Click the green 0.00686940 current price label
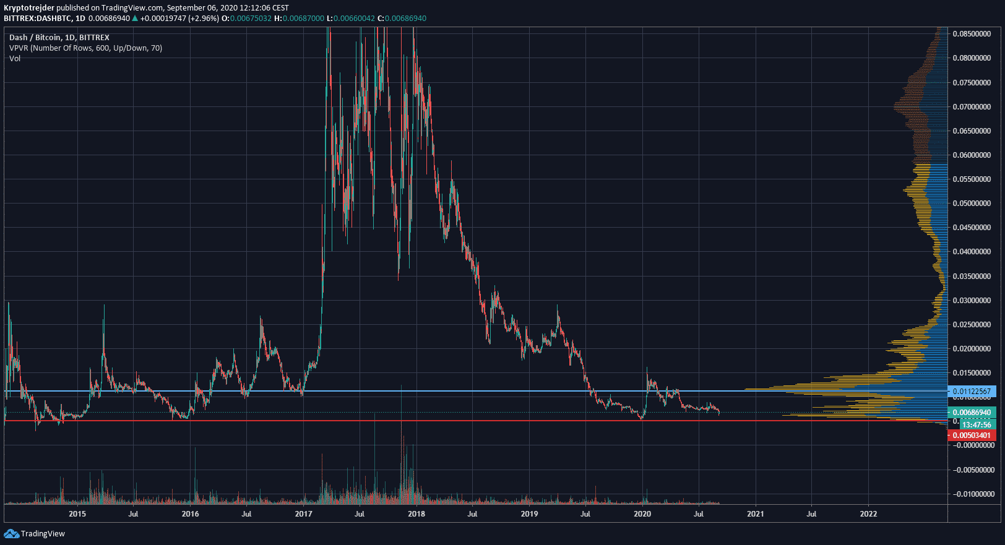This screenshot has height=545, width=1005. click(x=972, y=413)
